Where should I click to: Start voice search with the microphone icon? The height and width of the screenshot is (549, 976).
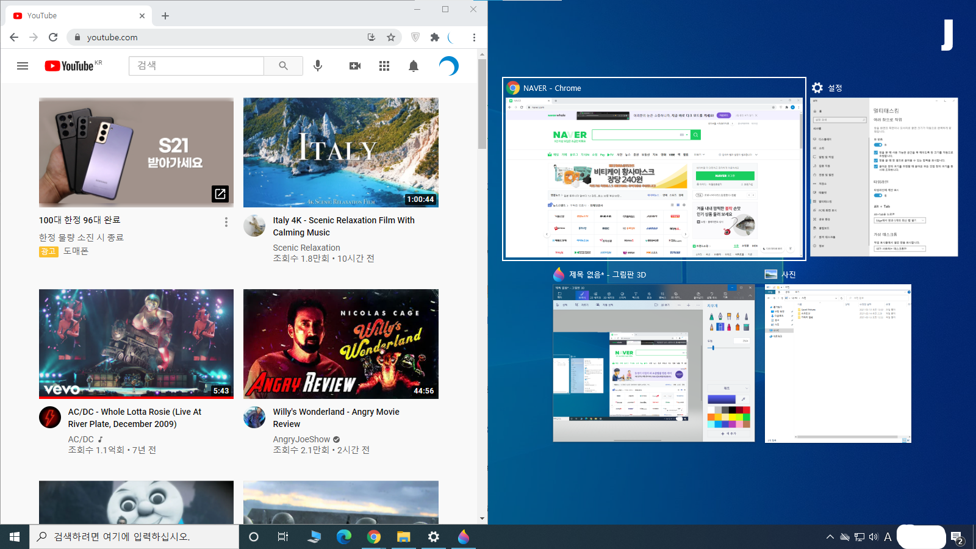(x=318, y=66)
